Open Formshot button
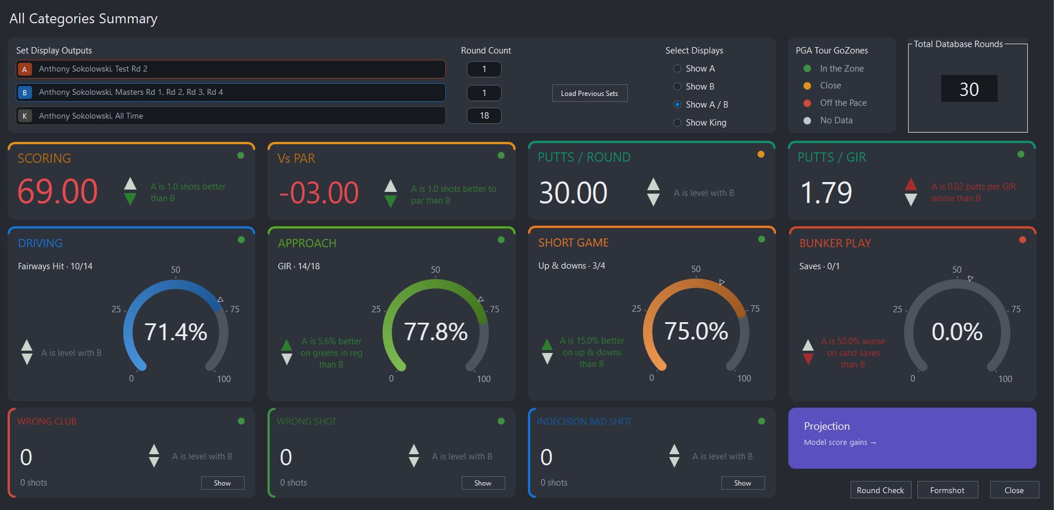The height and width of the screenshot is (510, 1054). coord(947,490)
